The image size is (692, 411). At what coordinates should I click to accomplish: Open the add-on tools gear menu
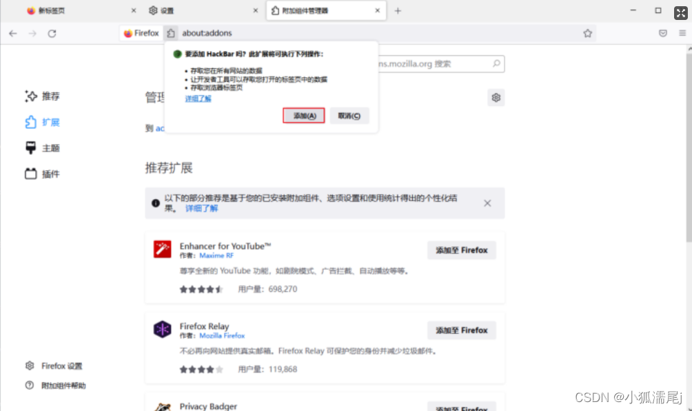(496, 98)
